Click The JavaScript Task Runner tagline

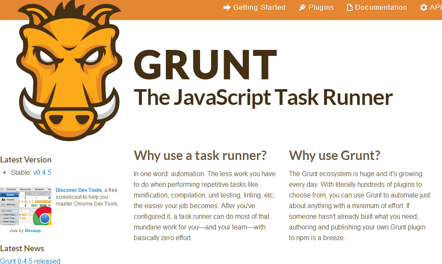click(263, 98)
